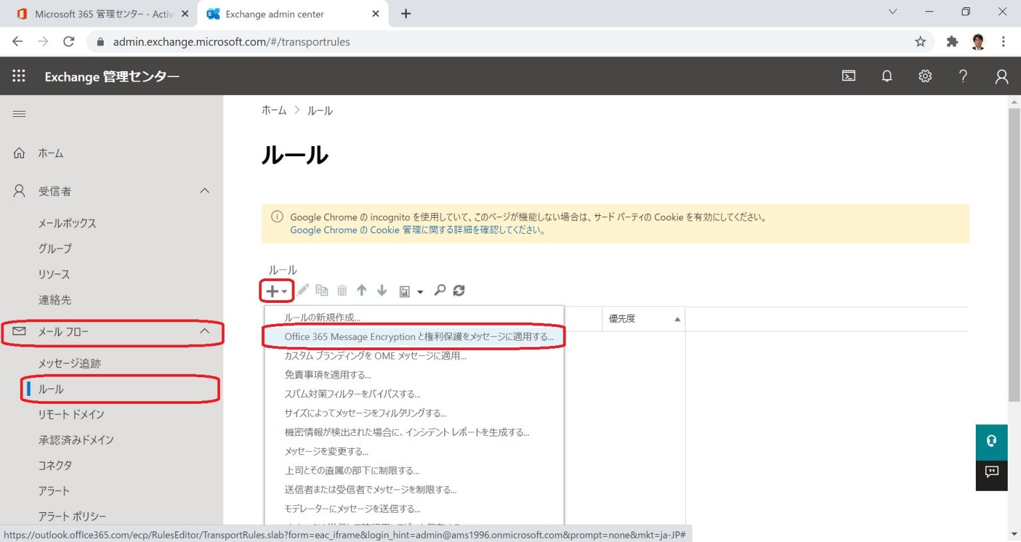1021x542 pixels.
Task: Open the Google Chrome Cookie 管理 link
Action: point(417,230)
